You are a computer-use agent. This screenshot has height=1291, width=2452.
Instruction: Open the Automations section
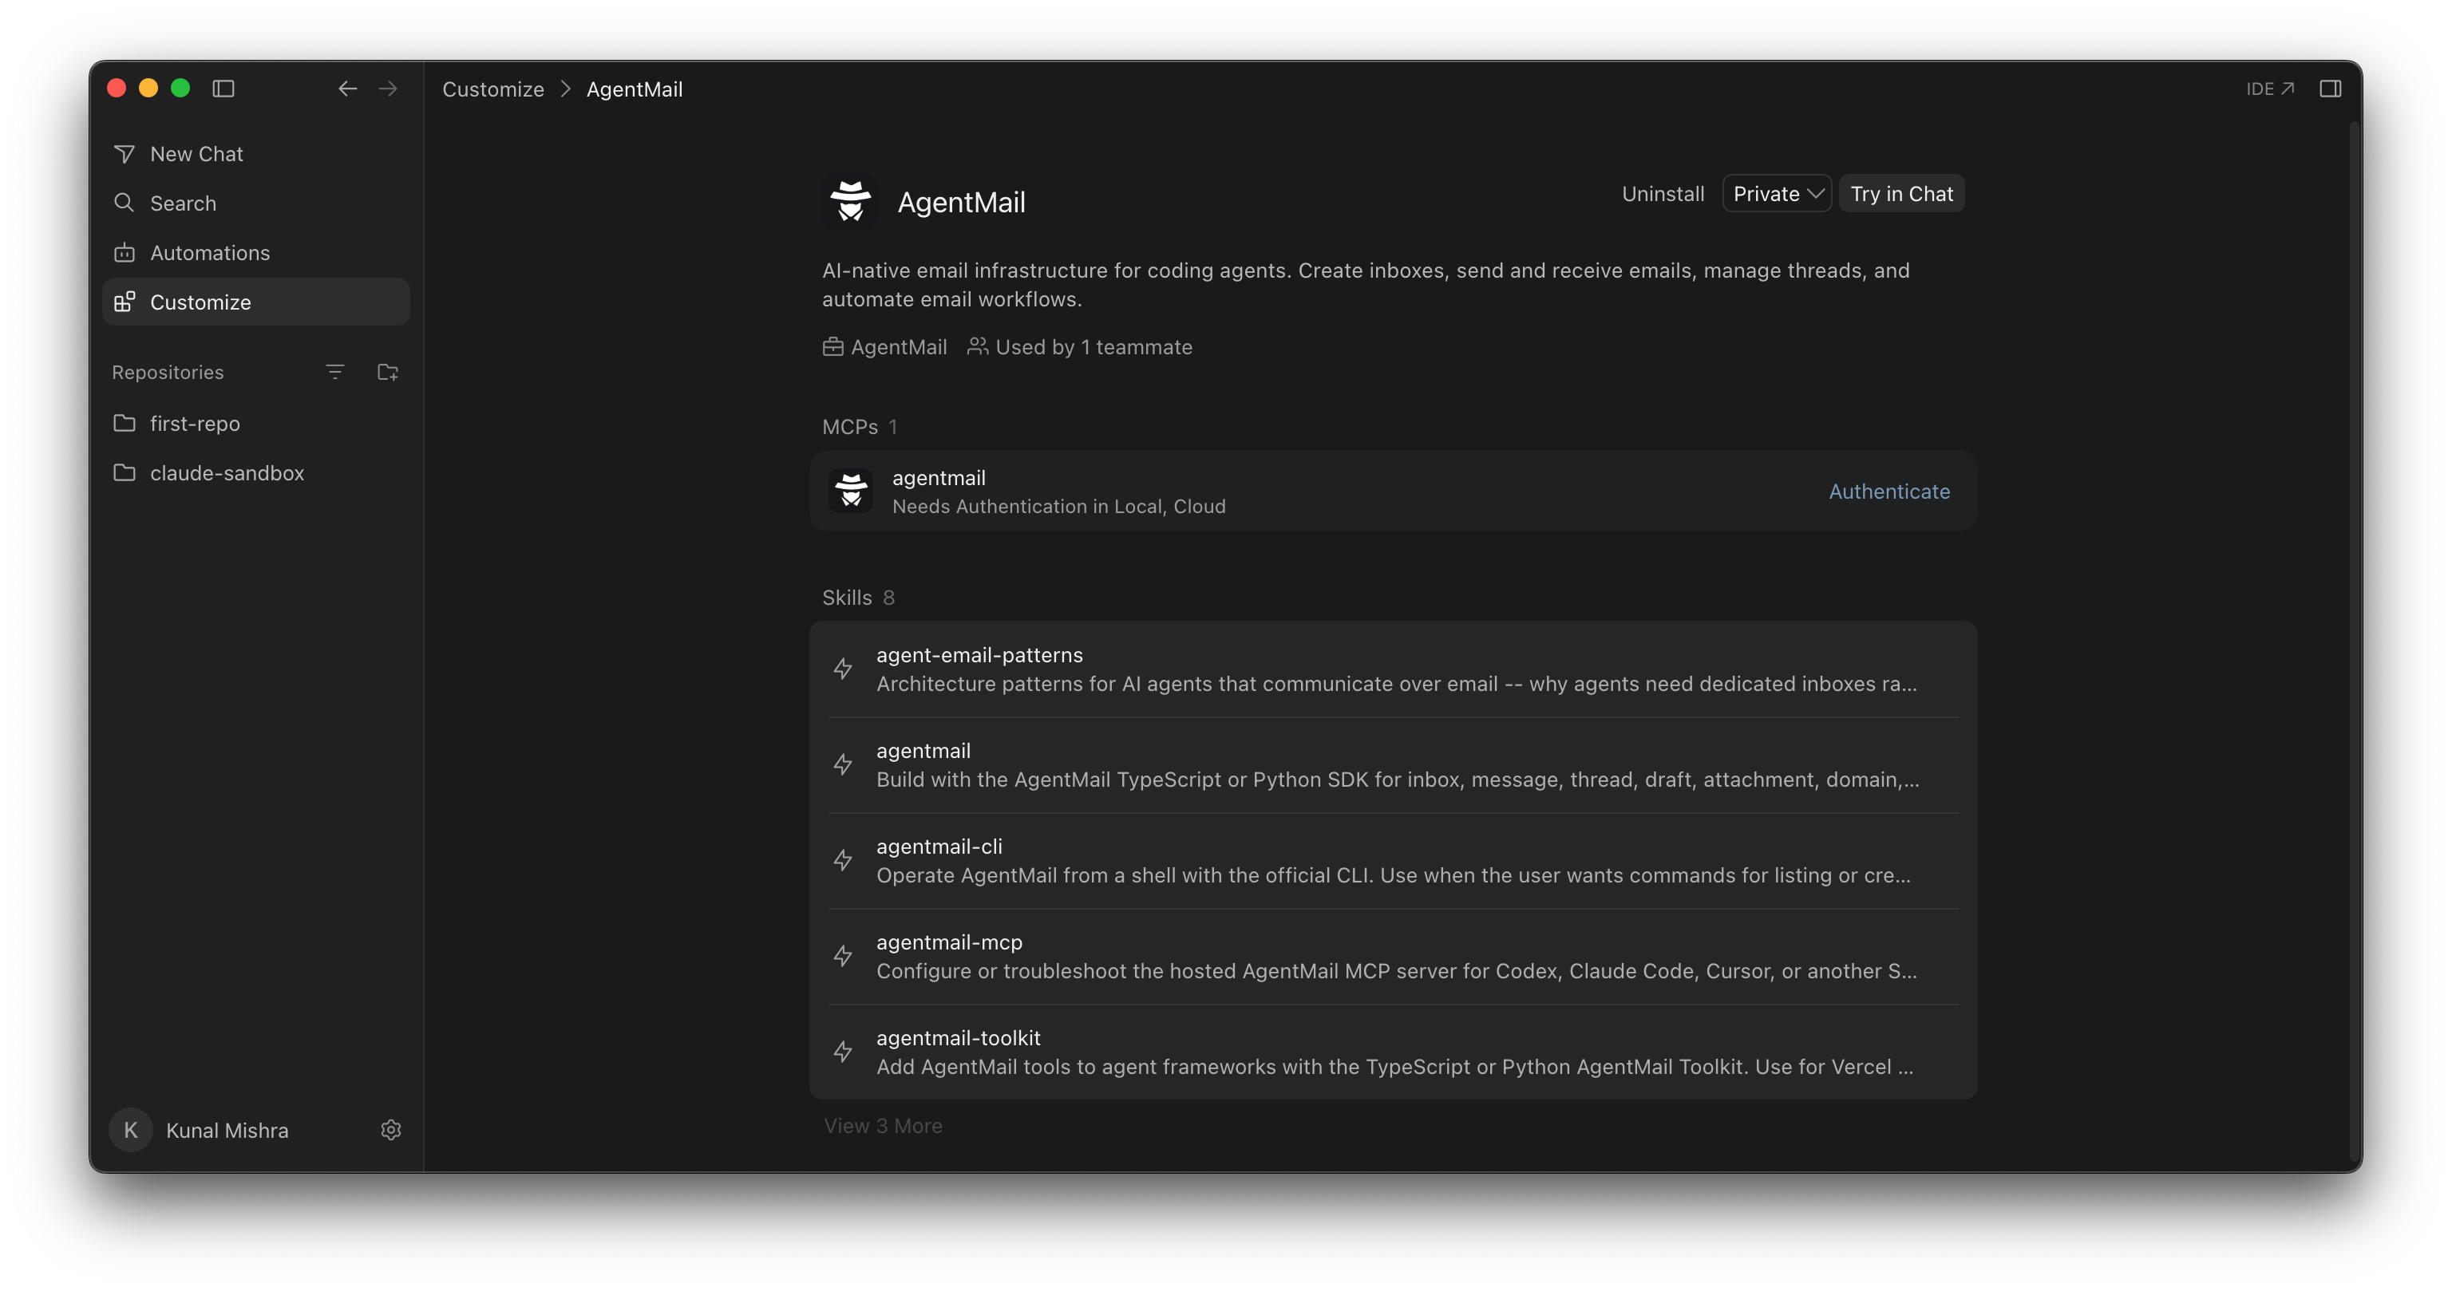256,253
